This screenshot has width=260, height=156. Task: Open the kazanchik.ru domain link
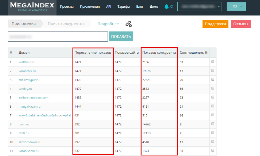(x=27, y=71)
